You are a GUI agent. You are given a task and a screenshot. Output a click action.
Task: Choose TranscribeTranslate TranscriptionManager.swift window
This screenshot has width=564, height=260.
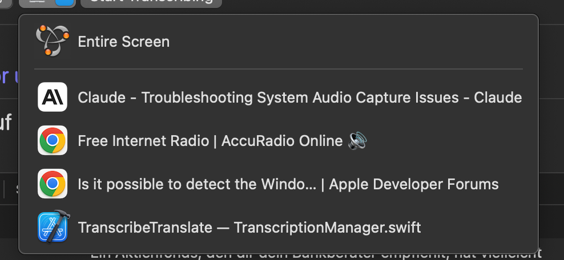279,227
